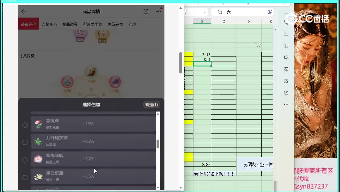Open the image icon in spreadsheet sidebar
This screenshot has width=340, height=192.
tap(286, 69)
